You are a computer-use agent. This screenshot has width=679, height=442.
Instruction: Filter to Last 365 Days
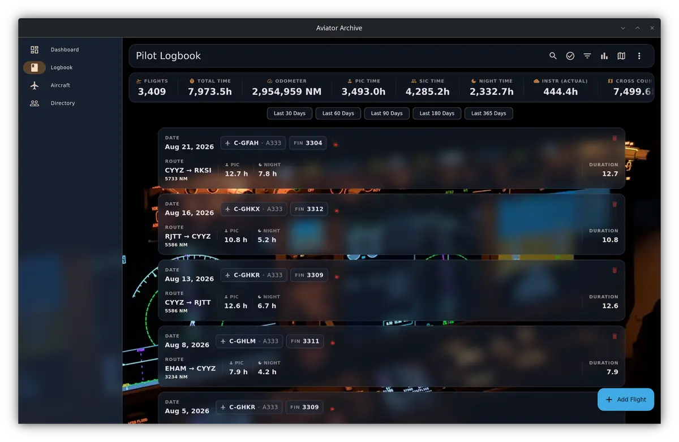click(x=489, y=114)
